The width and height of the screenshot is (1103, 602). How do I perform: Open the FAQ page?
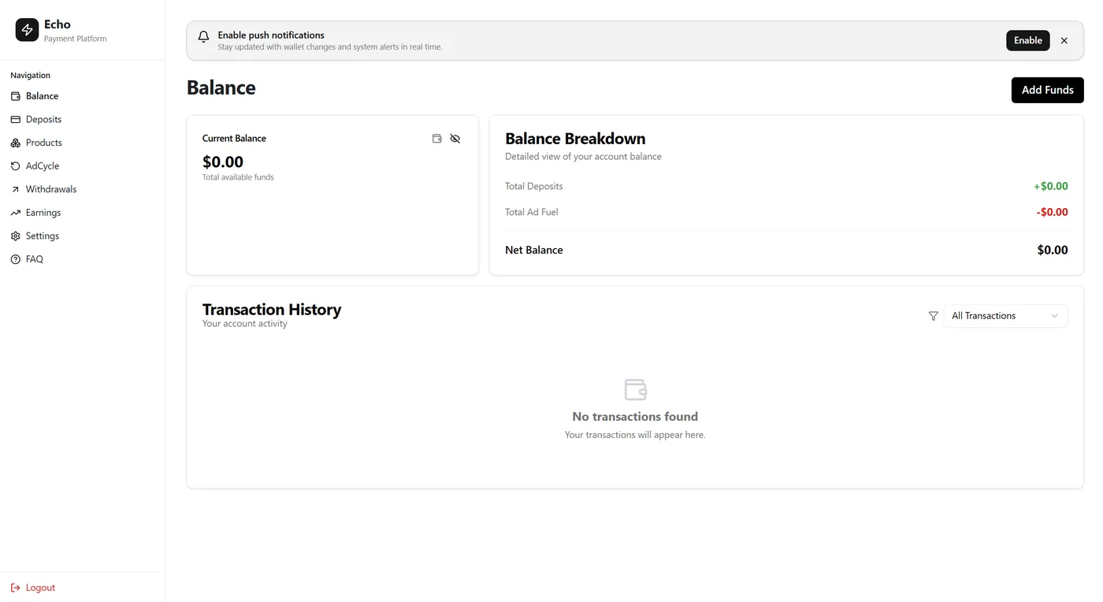[82, 259]
